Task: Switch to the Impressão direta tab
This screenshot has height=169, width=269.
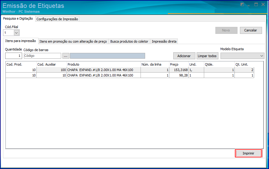Action: pos(164,41)
